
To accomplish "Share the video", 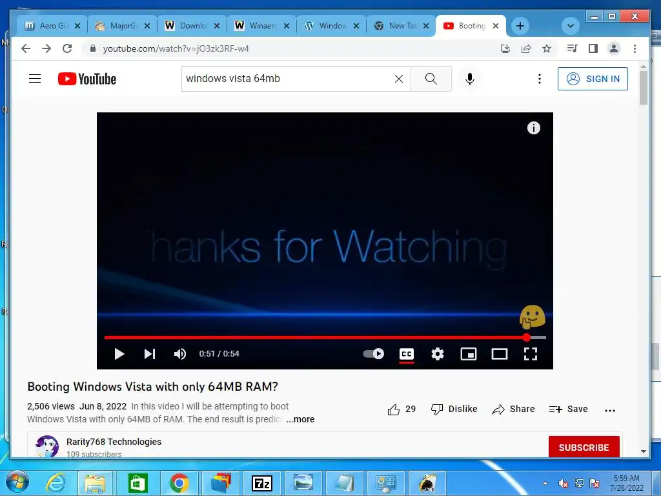I will point(513,409).
